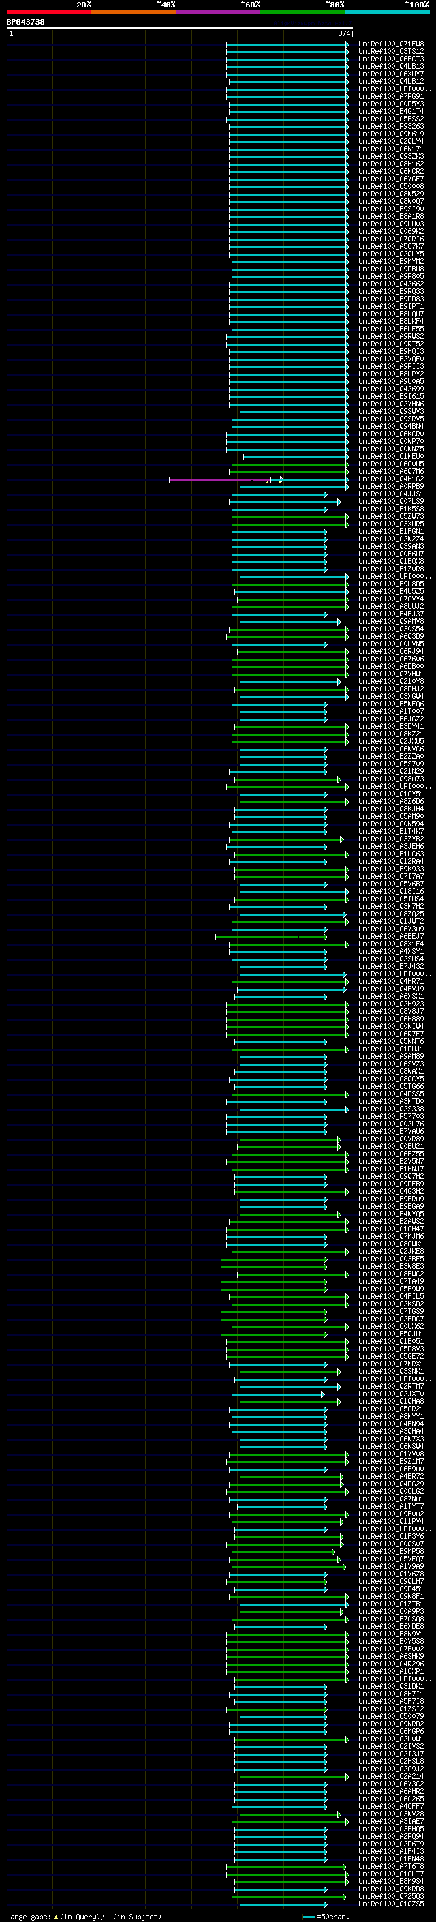Click hit label UniRef100_Q30S54
Screen dimensions: 436x1922
pos(391,629)
